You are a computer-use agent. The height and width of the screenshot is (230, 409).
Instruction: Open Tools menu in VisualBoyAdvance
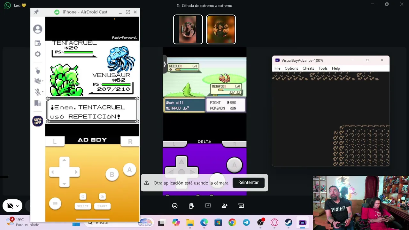[x=323, y=68]
